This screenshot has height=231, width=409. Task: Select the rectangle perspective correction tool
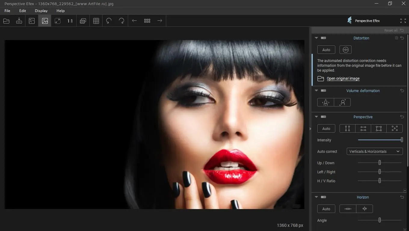(x=379, y=128)
